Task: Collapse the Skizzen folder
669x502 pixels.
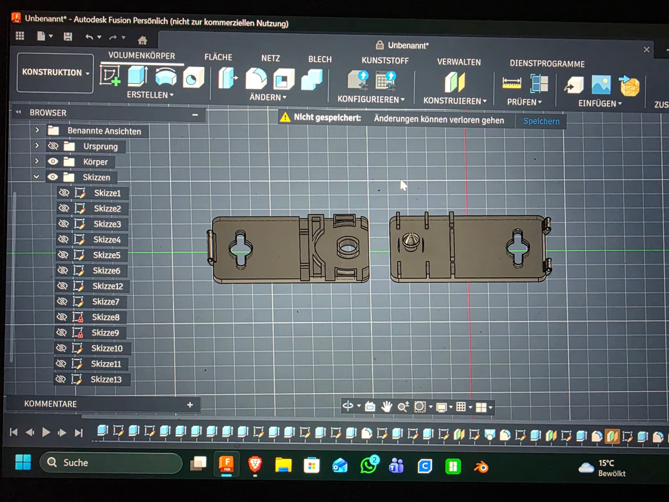Action: [36, 177]
